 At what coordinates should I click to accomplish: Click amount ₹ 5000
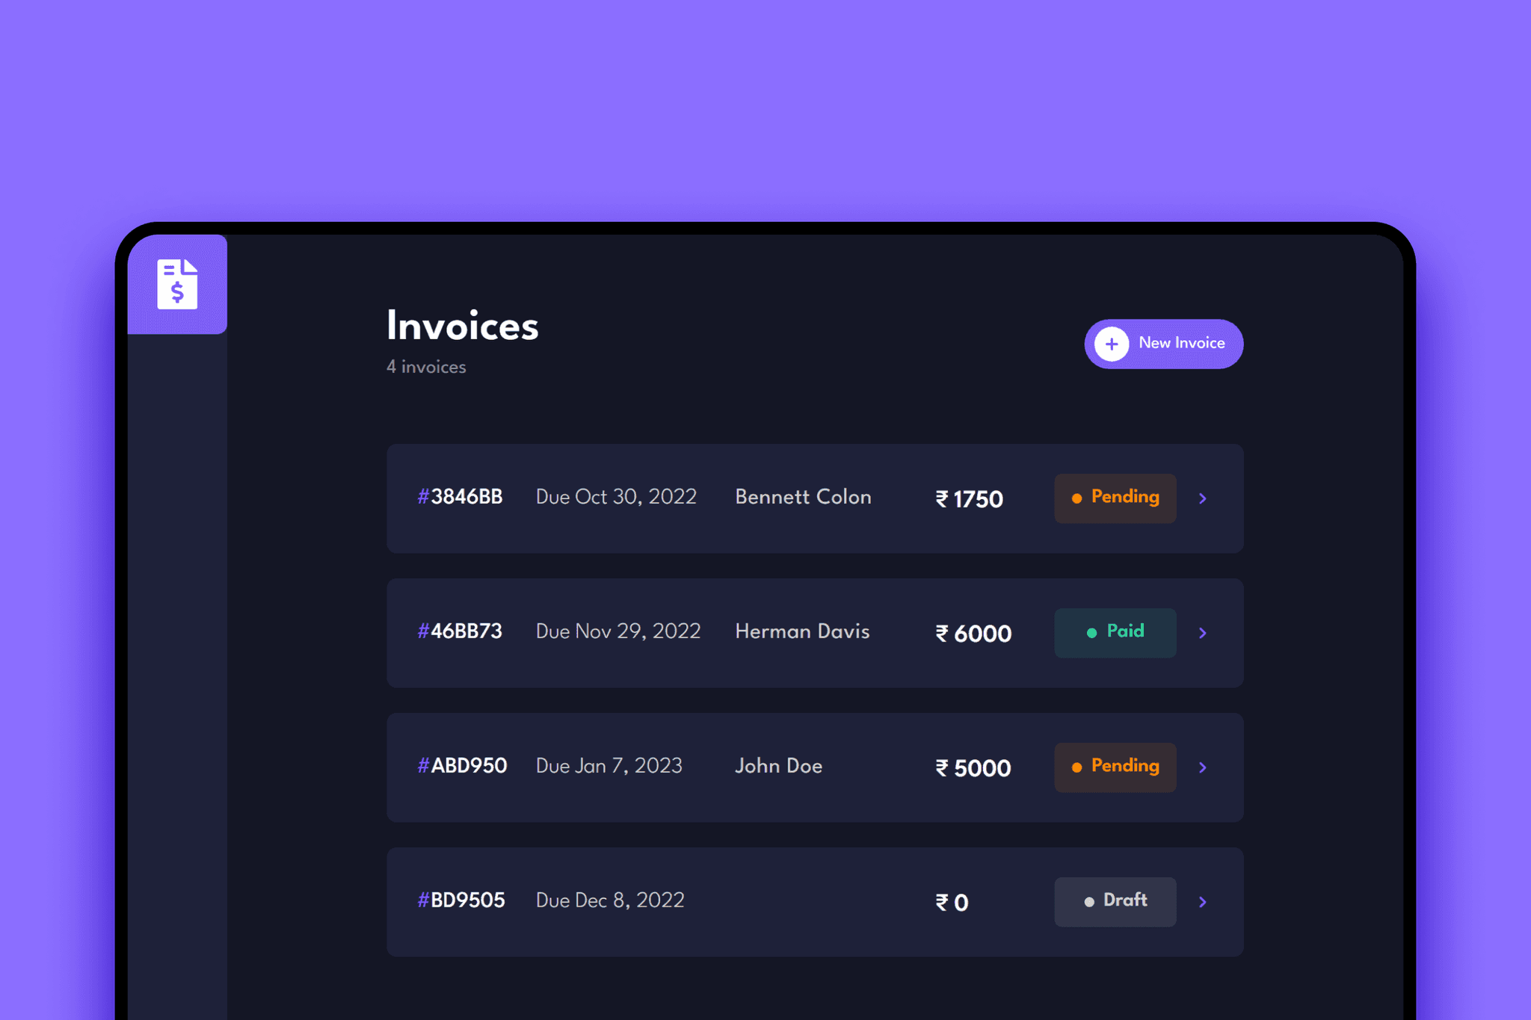pos(973,768)
